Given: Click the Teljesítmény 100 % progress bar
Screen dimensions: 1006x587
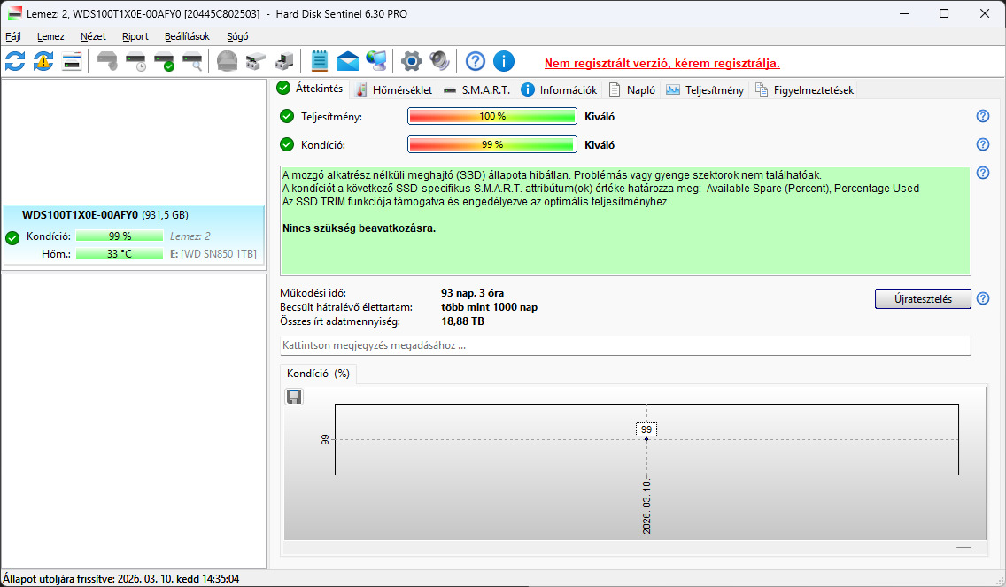Looking at the screenshot, I should pyautogui.click(x=492, y=116).
